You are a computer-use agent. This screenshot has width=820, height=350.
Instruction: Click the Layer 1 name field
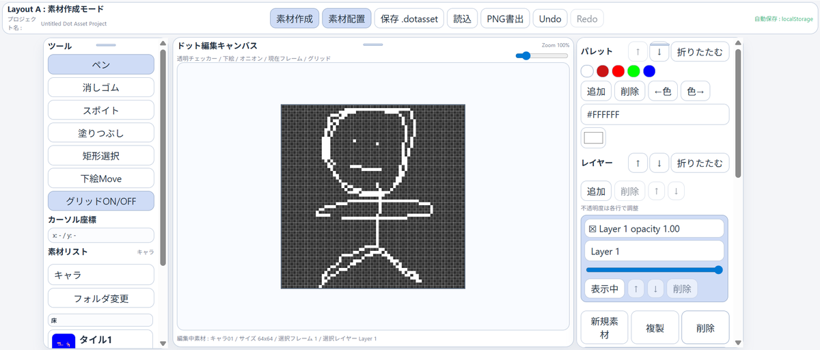(x=654, y=251)
